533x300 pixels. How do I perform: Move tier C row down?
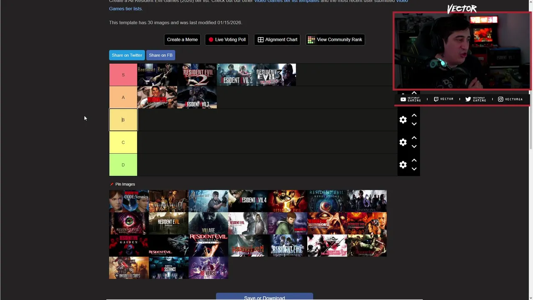pos(414,146)
